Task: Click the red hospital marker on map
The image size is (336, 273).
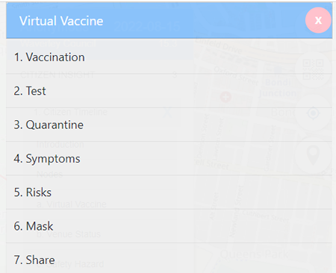Action: pyautogui.click(x=225, y=97)
